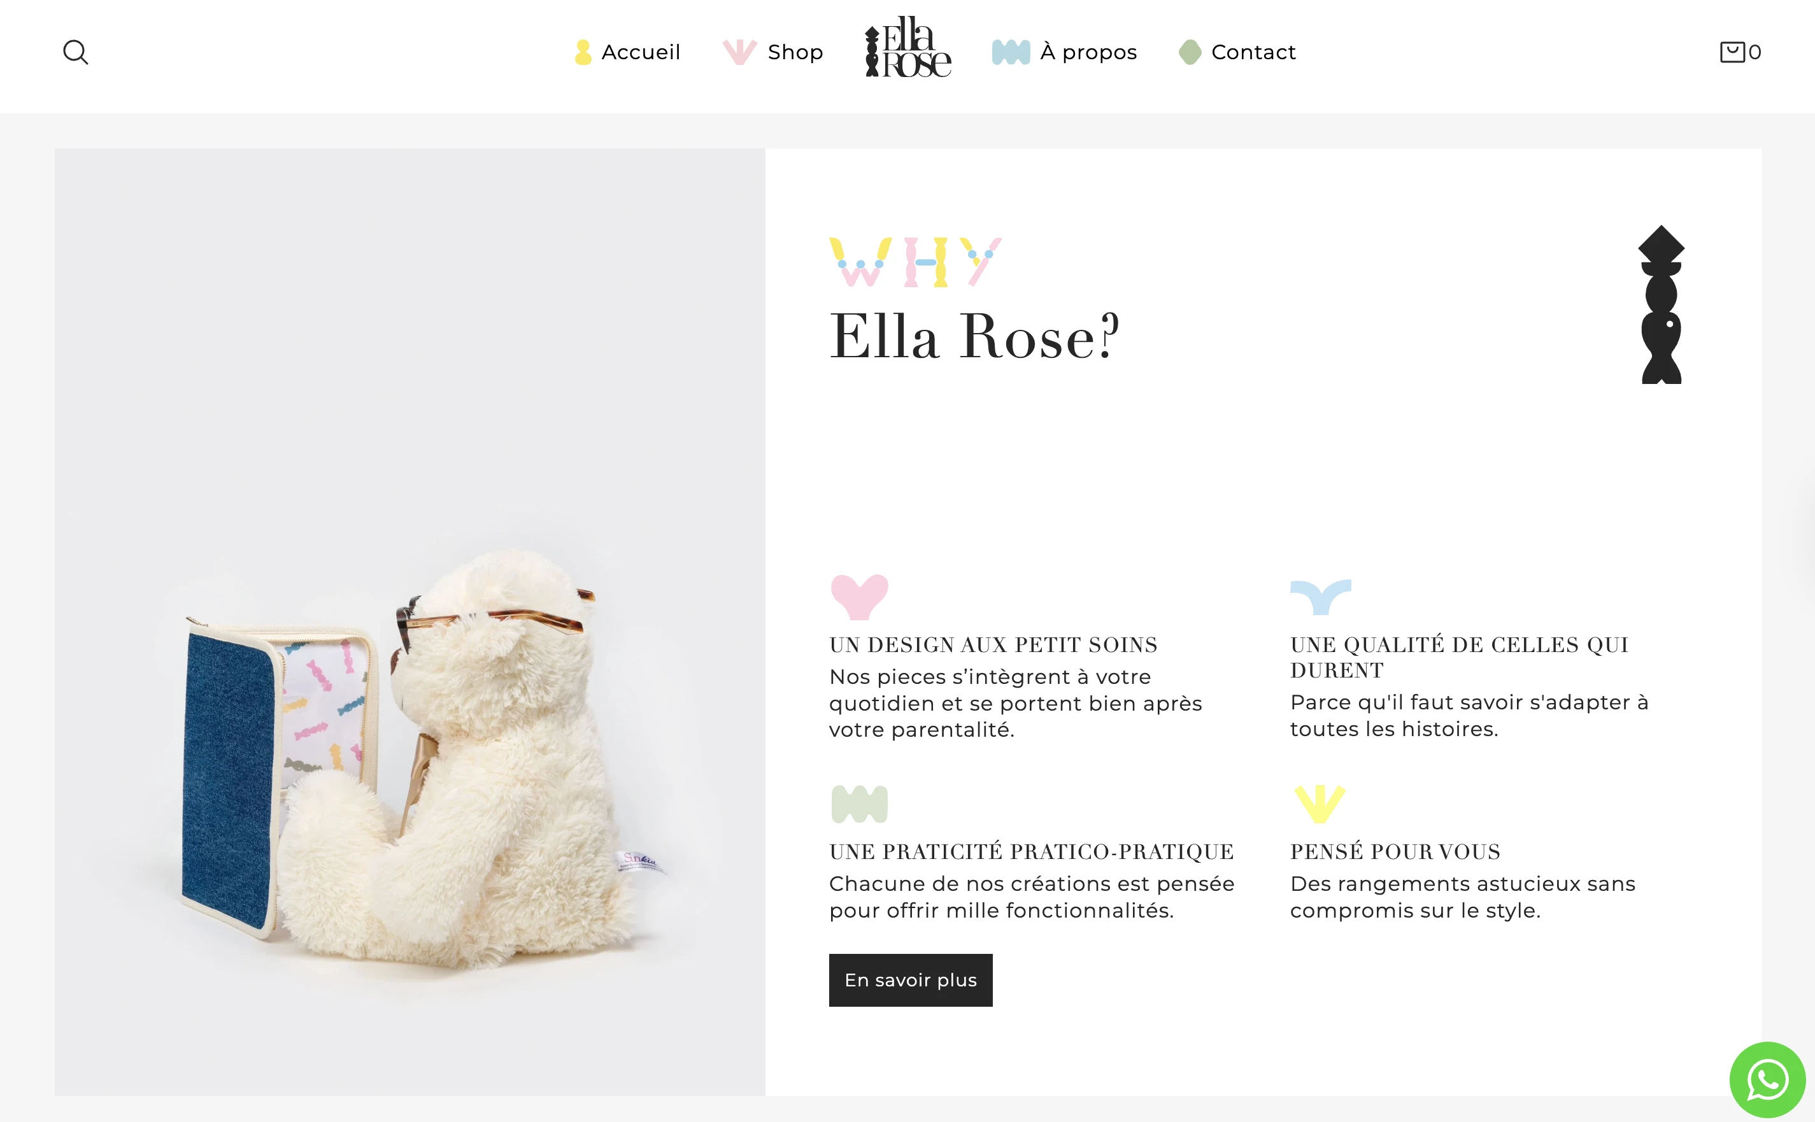Click the black totem figure icon
Screen dimensions: 1815x1122
click(x=1662, y=304)
